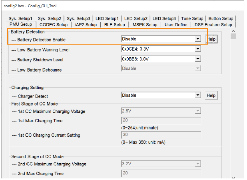Viewport: 247px width, 180px height.
Task: Switch to BLE Setup tab
Action: (114, 25)
